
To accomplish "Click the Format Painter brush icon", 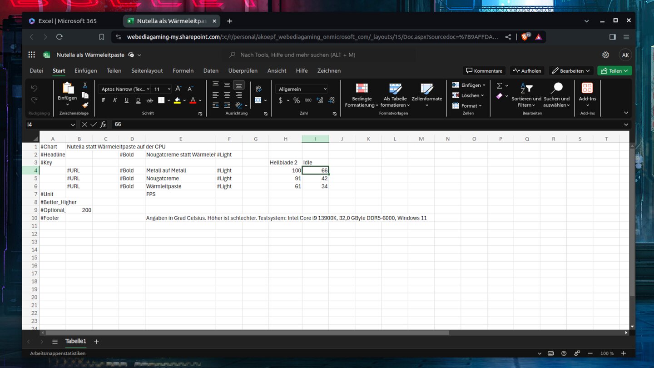I will point(85,105).
